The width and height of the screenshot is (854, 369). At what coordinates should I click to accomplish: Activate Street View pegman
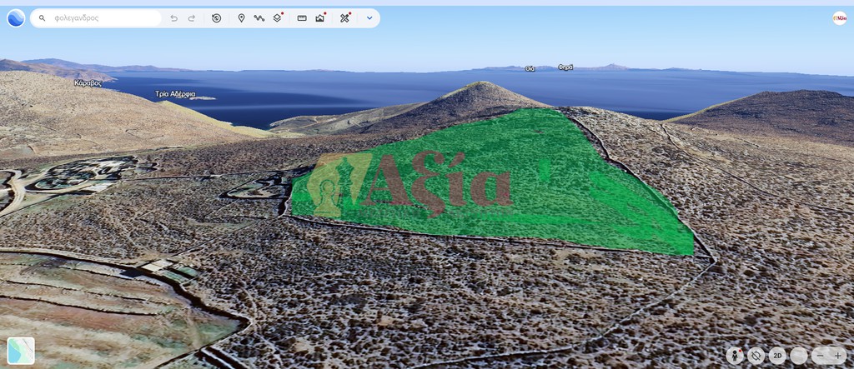[736, 356]
